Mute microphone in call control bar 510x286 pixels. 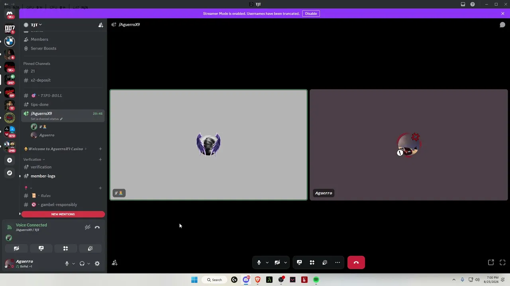point(259,263)
